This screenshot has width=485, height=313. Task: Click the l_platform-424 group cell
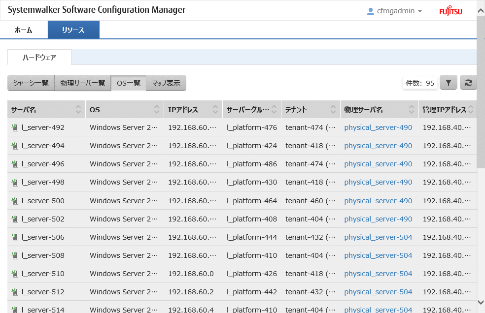(252, 146)
